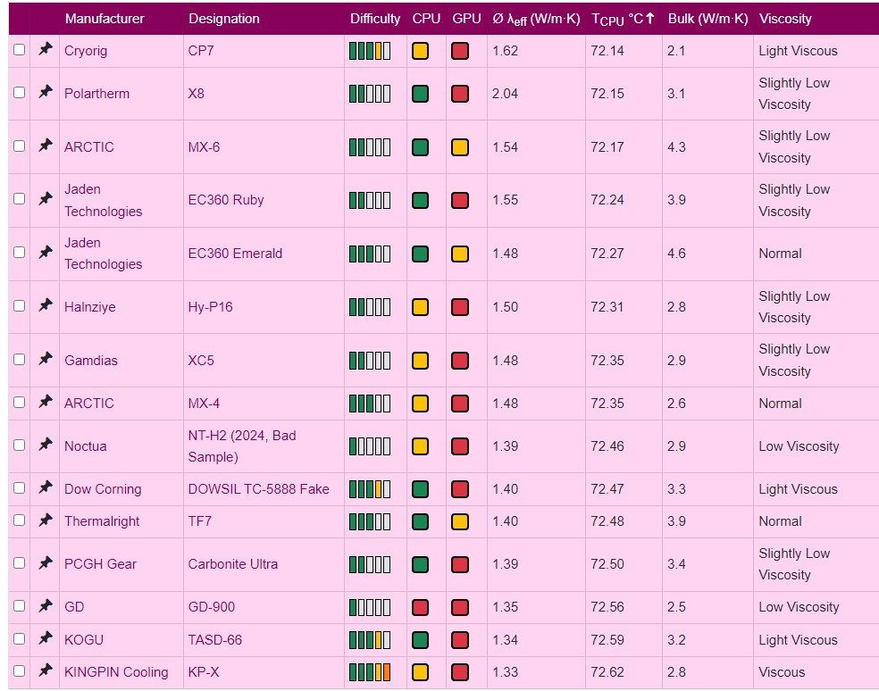Screen dimensions: 879x691
Task: Tick the checkbox for KOGU TASD-66
Action: [20, 639]
